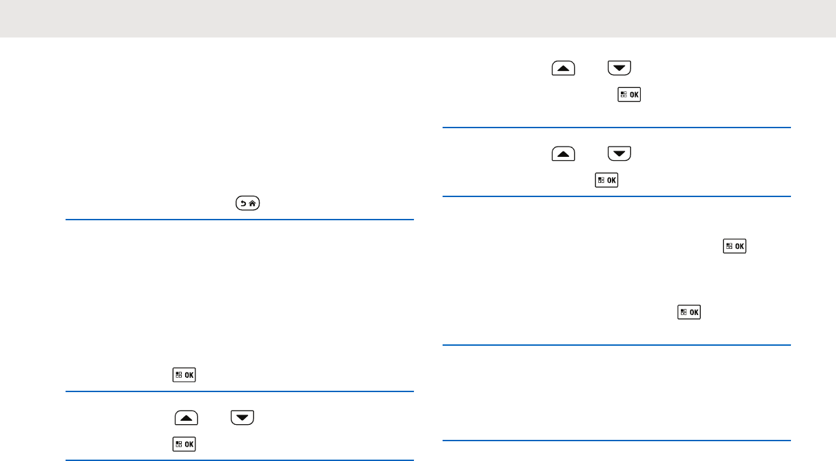Click the OK key icon below the left column's arrow pair

[184, 444]
